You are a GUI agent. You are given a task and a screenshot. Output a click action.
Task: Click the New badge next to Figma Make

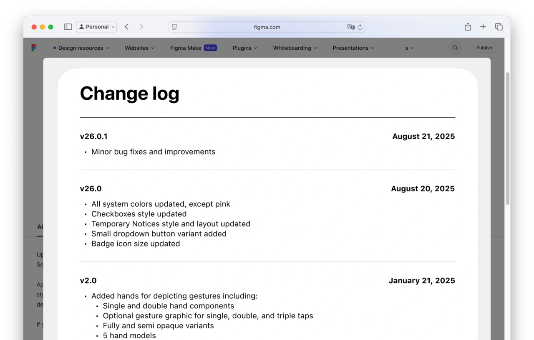211,48
